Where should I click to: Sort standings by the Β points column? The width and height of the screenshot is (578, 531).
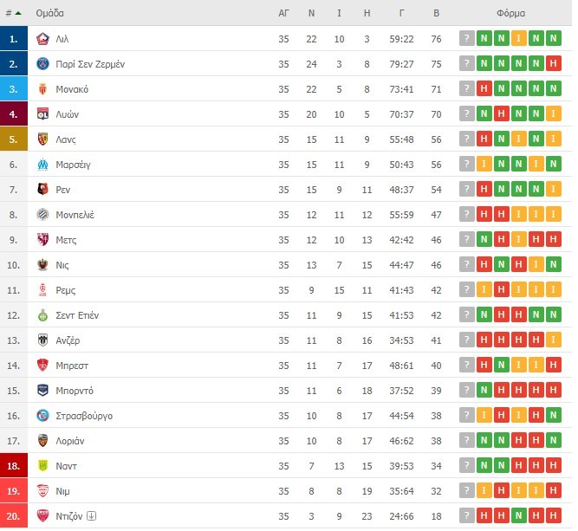(x=436, y=14)
